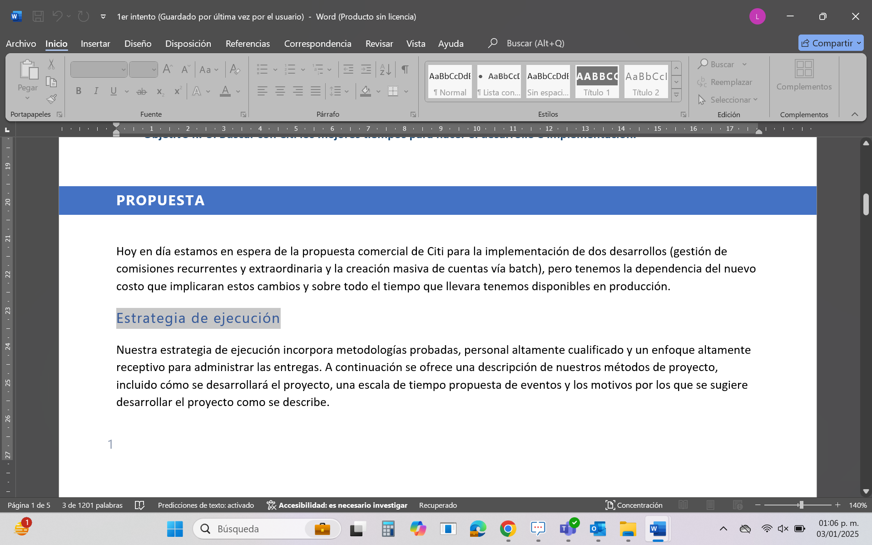Click the Clear All Formatting icon
872x545 pixels.
pyautogui.click(x=234, y=69)
